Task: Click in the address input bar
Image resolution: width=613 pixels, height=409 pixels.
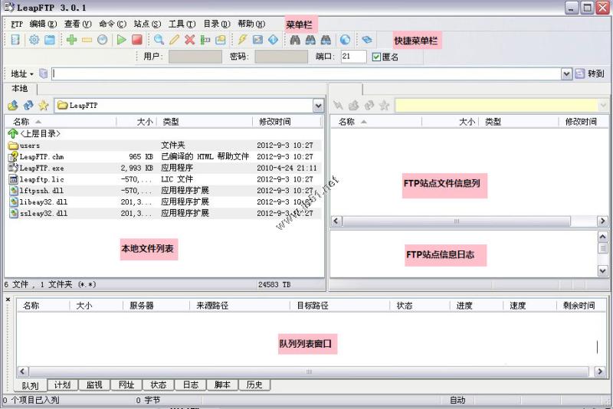Action: coord(306,74)
